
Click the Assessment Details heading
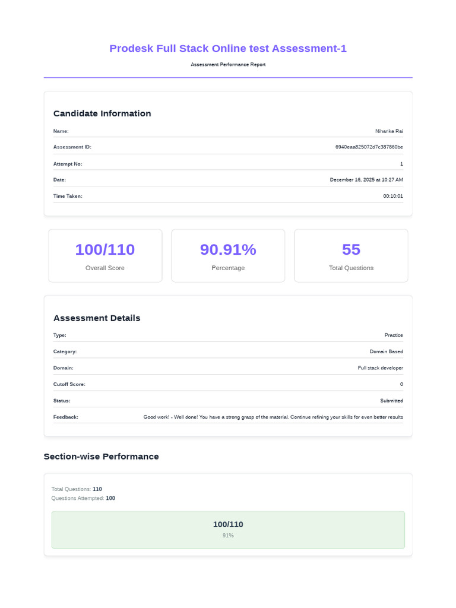tap(97, 318)
